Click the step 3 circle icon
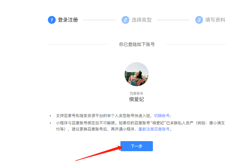 [199, 20]
